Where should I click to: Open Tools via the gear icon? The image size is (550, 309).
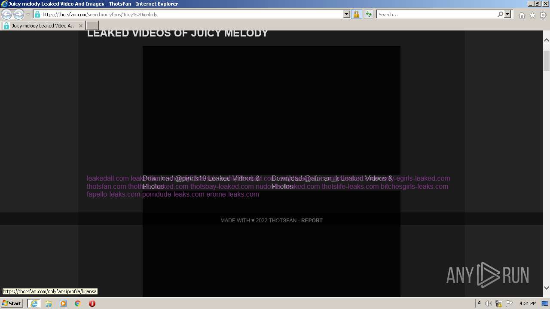click(543, 15)
